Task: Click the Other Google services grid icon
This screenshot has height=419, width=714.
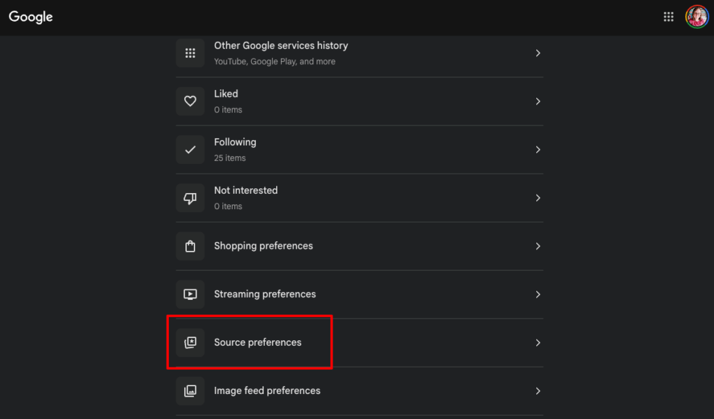Action: point(190,53)
